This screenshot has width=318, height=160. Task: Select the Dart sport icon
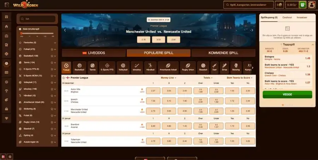[214, 68]
